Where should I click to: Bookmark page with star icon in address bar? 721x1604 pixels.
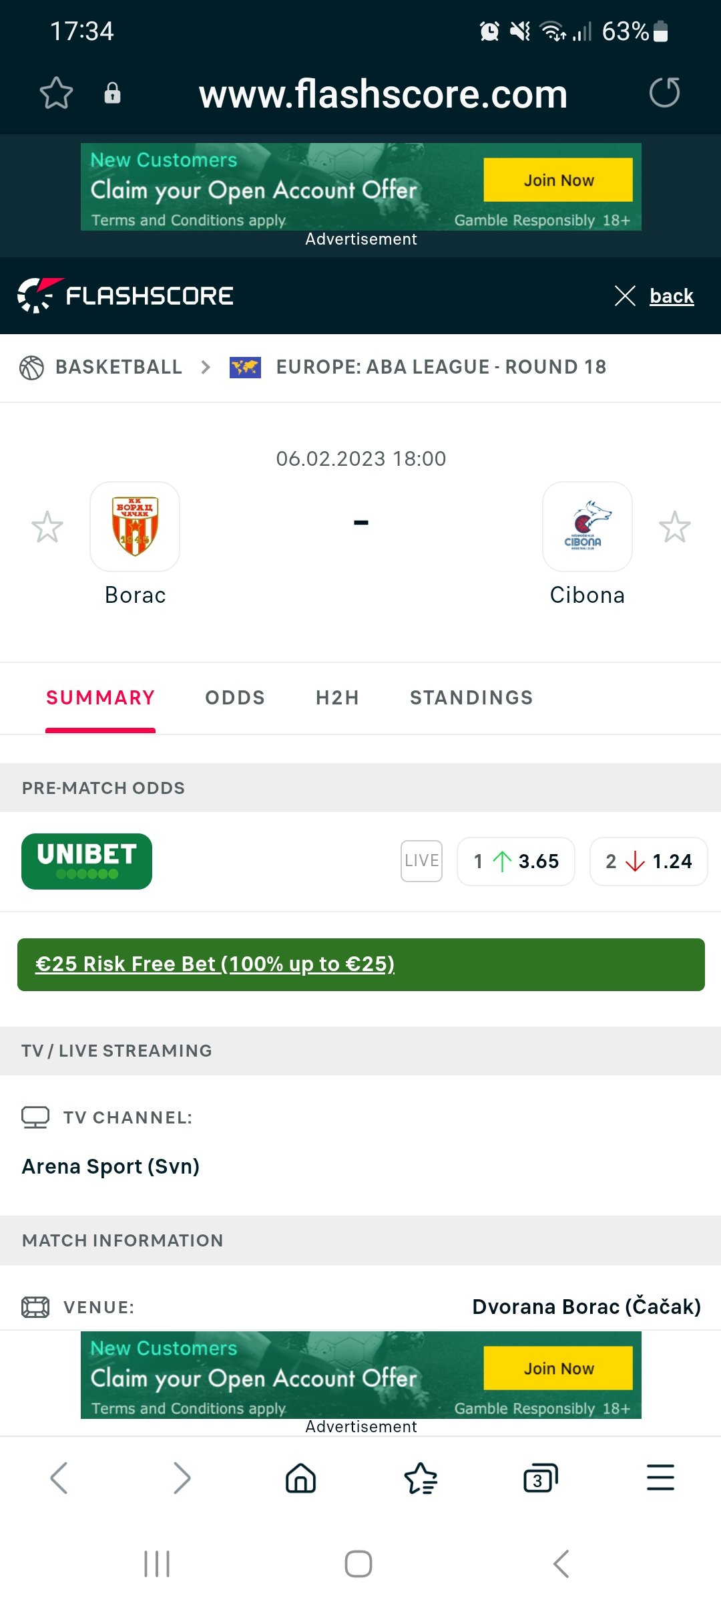pos(56,93)
